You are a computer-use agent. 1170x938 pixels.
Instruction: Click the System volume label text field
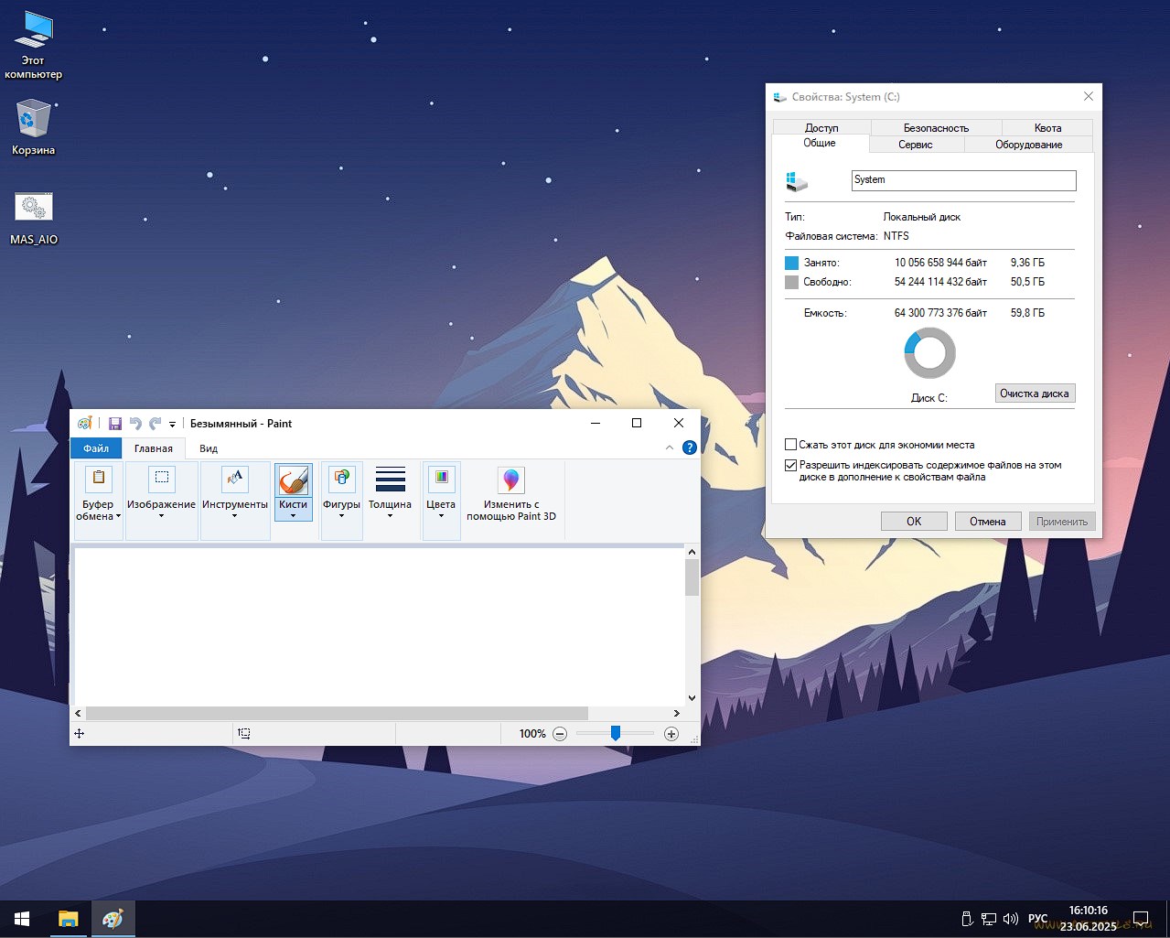(x=962, y=180)
